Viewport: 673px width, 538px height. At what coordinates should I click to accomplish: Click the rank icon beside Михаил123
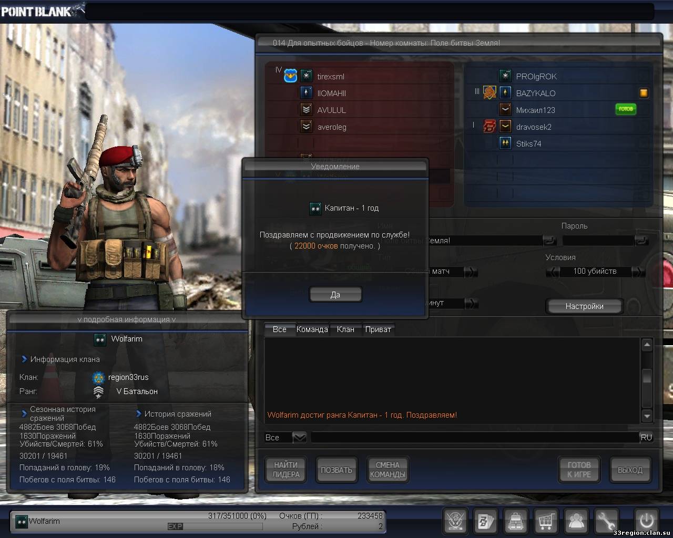point(505,110)
